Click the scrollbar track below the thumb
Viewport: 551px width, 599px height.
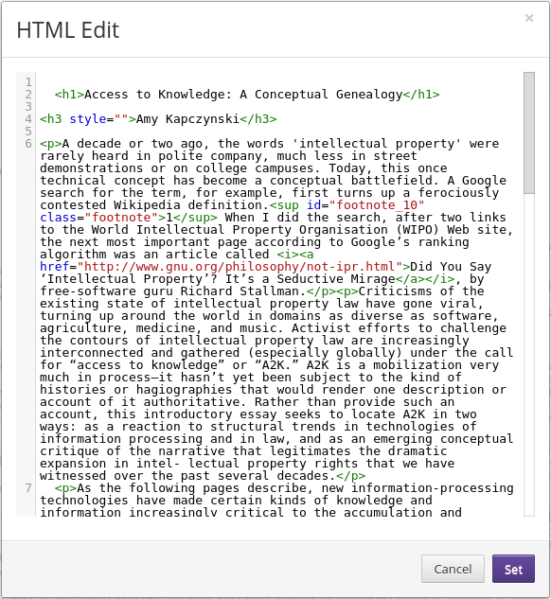point(529,355)
